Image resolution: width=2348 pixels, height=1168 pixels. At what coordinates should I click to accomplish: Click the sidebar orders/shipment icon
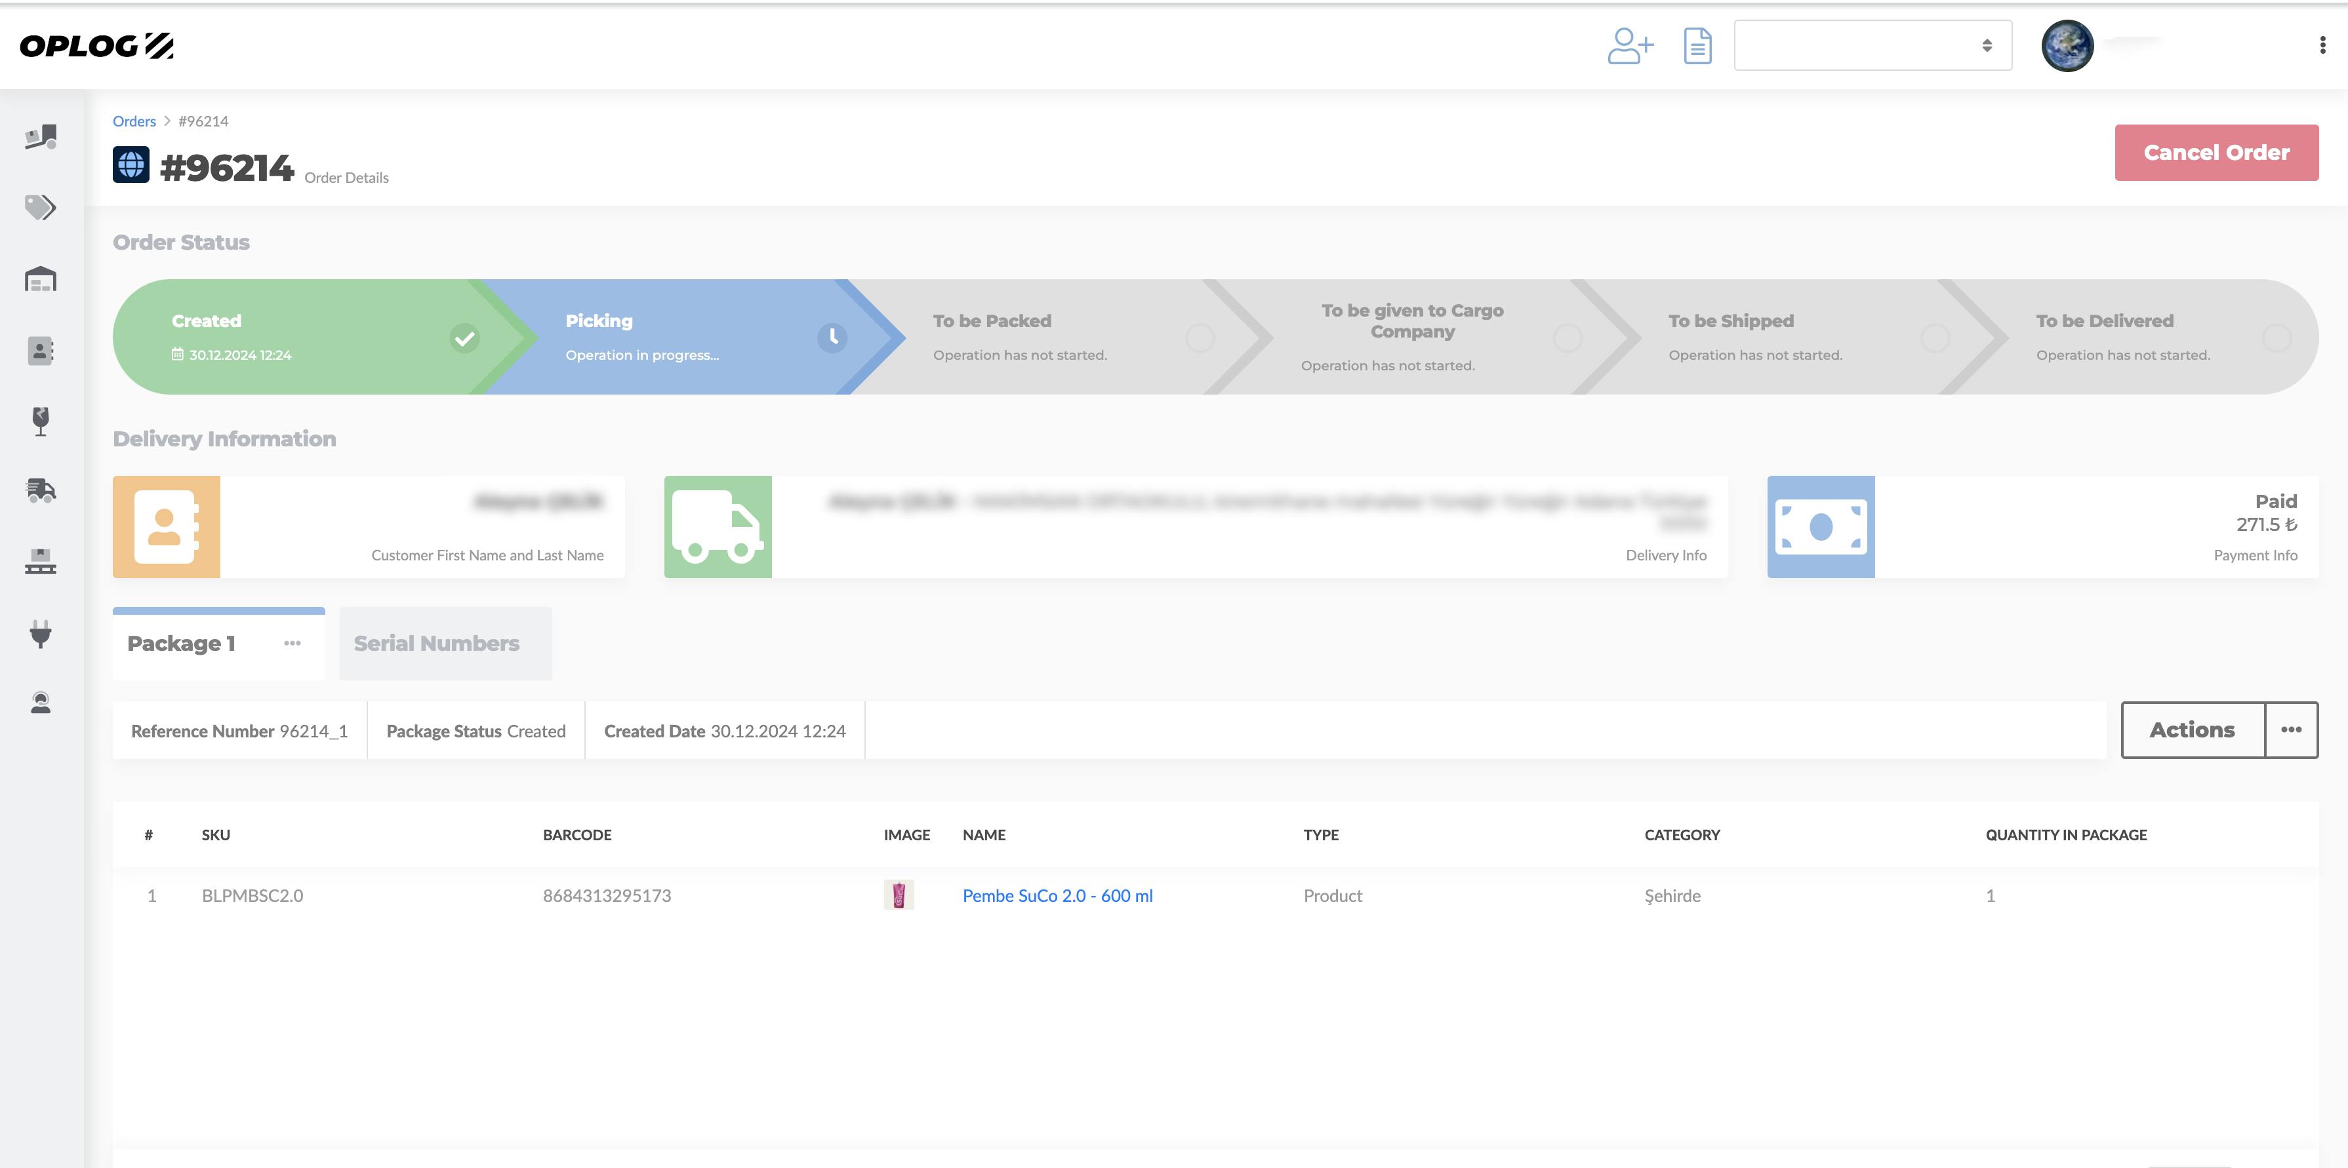42,135
